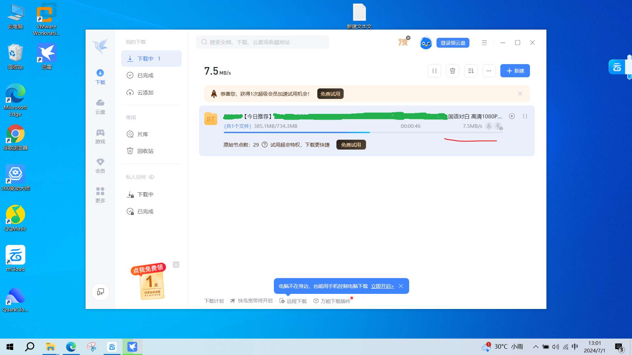Click the 立即开启 link in the tooltip

click(x=382, y=286)
